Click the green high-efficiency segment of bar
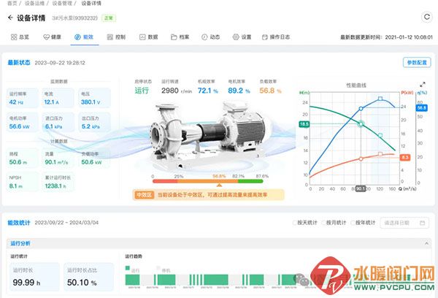438x298 pixels. (250, 181)
